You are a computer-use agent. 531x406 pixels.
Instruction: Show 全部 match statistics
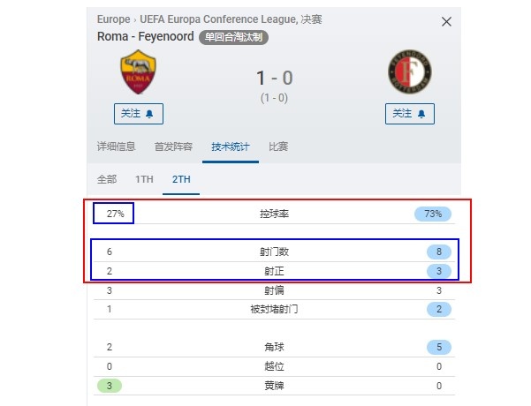pyautogui.click(x=107, y=179)
